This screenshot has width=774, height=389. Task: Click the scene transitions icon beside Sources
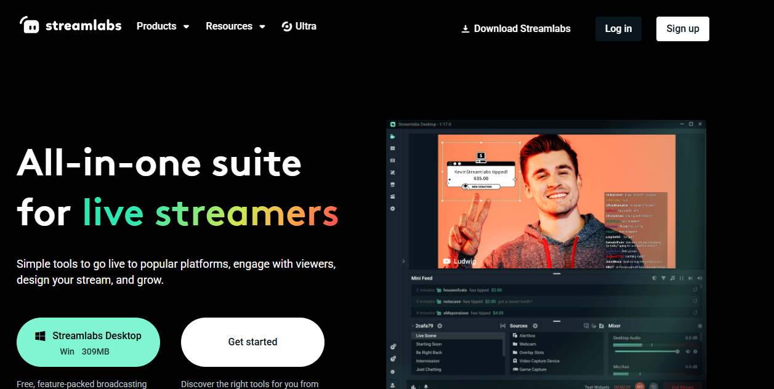[x=503, y=326]
